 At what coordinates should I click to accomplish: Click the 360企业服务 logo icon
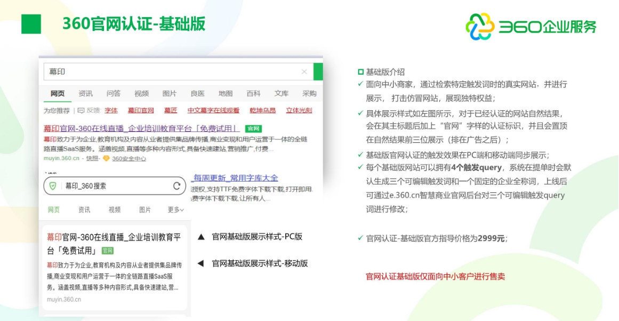[x=480, y=27]
